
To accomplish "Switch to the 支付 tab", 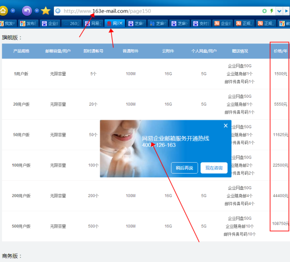I will pyautogui.click(x=201, y=24).
